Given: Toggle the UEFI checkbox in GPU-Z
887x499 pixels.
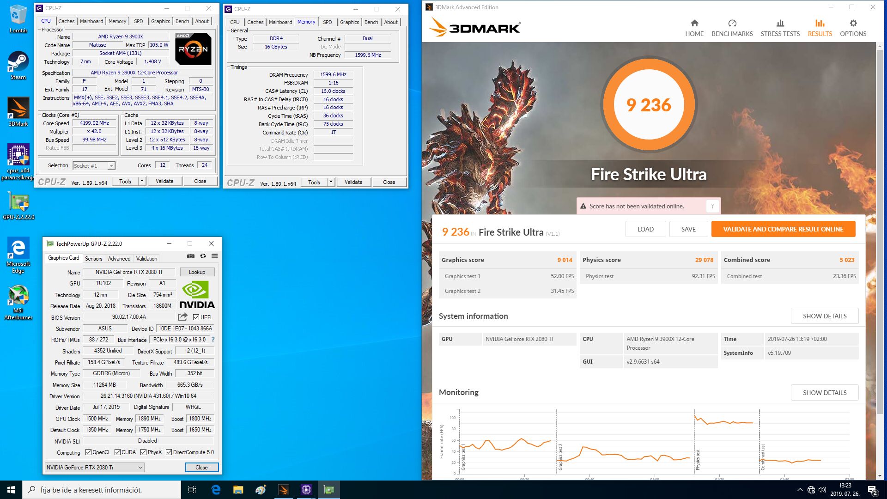Looking at the screenshot, I should [x=196, y=317].
